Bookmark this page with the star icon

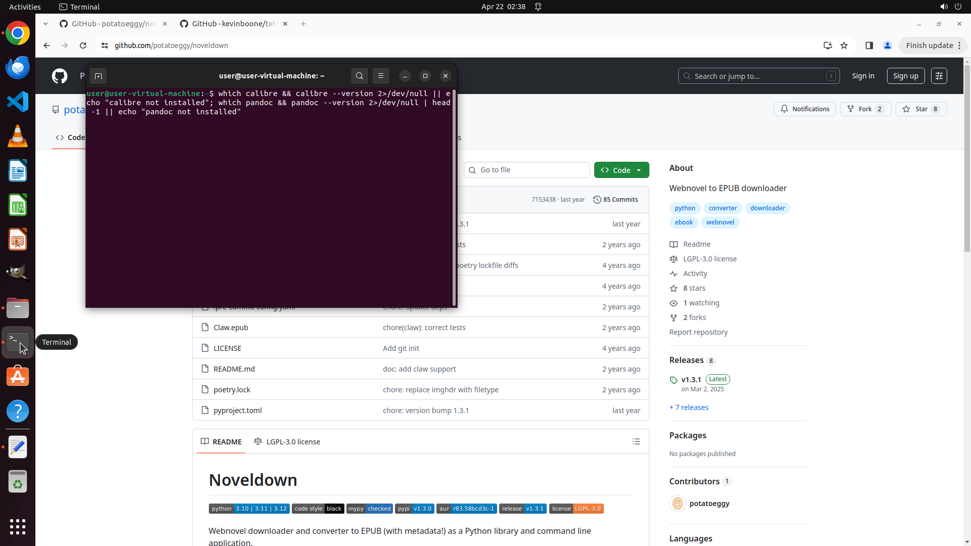pyautogui.click(x=844, y=45)
